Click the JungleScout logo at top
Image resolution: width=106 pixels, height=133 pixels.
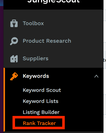tap(53, 2)
